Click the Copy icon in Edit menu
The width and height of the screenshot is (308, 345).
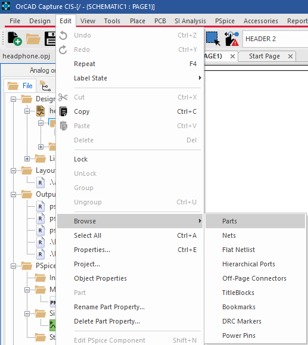64,111
